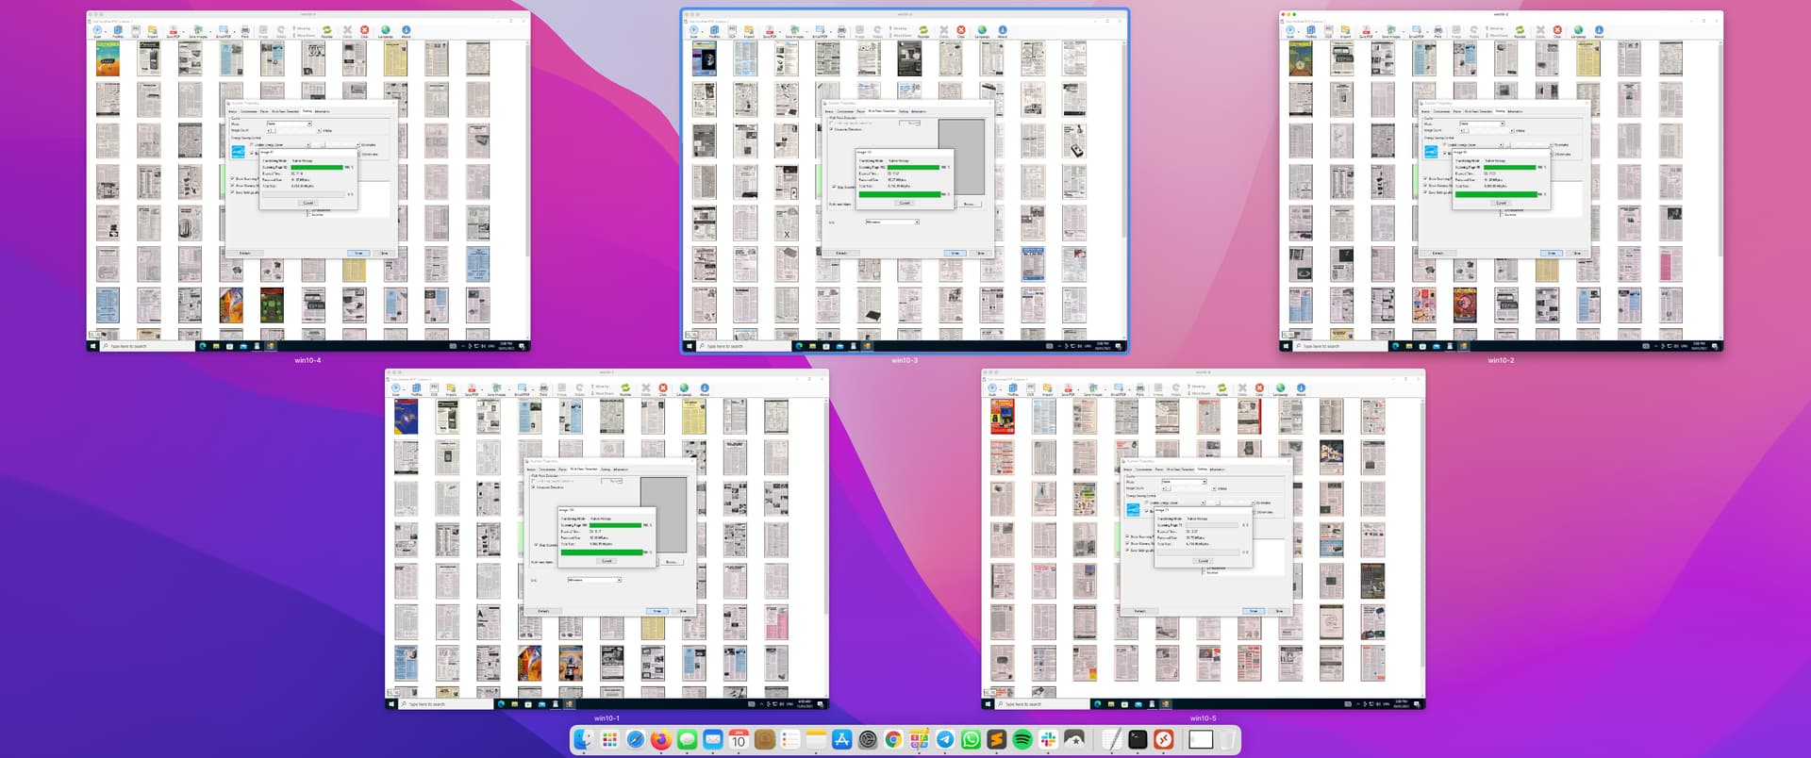Image resolution: width=1811 pixels, height=758 pixels.
Task: Open Launchpad from the Dock
Action: 609,740
